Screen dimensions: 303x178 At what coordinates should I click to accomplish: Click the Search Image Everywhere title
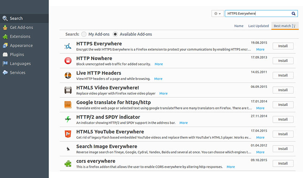click(x=107, y=147)
